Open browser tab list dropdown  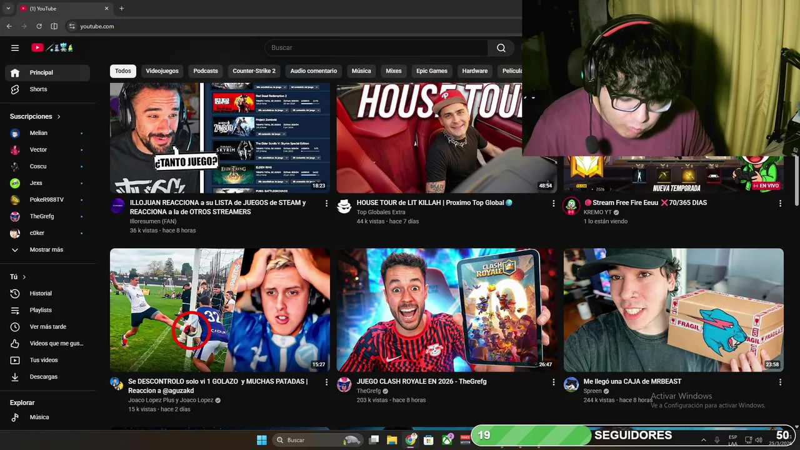(x=8, y=8)
